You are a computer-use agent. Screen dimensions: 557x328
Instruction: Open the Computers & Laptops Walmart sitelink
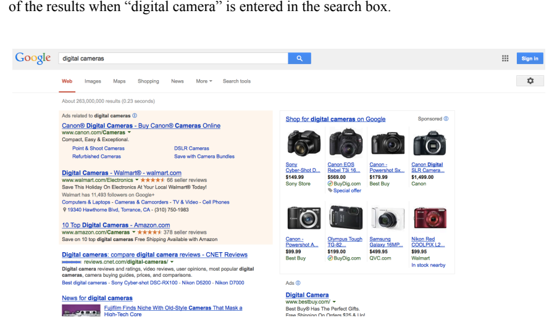(86, 202)
